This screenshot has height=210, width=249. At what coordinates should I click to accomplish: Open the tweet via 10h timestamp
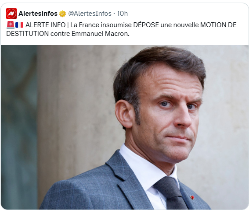click(x=122, y=14)
